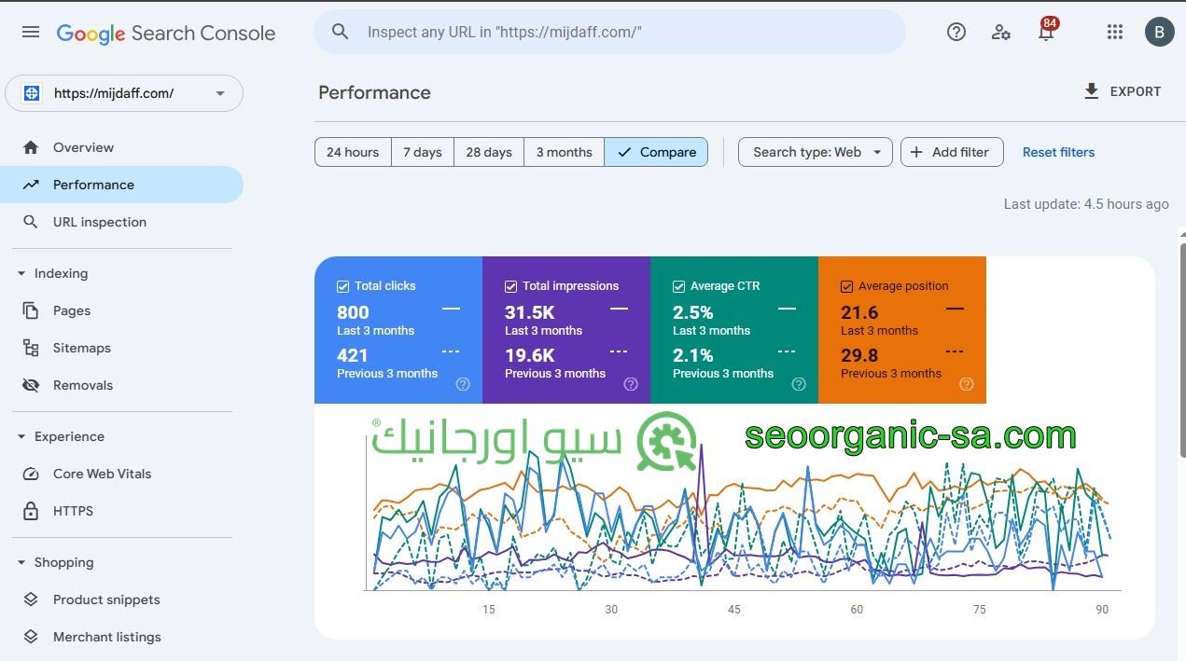Open notifications with 84 alerts
1186x661 pixels.
pyautogui.click(x=1045, y=31)
